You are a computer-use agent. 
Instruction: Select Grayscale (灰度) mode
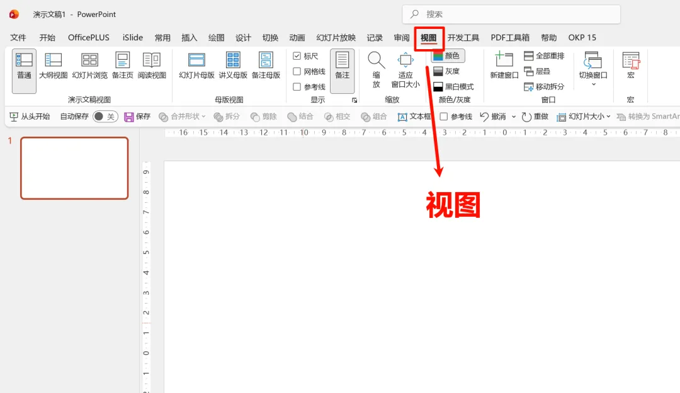click(x=446, y=71)
